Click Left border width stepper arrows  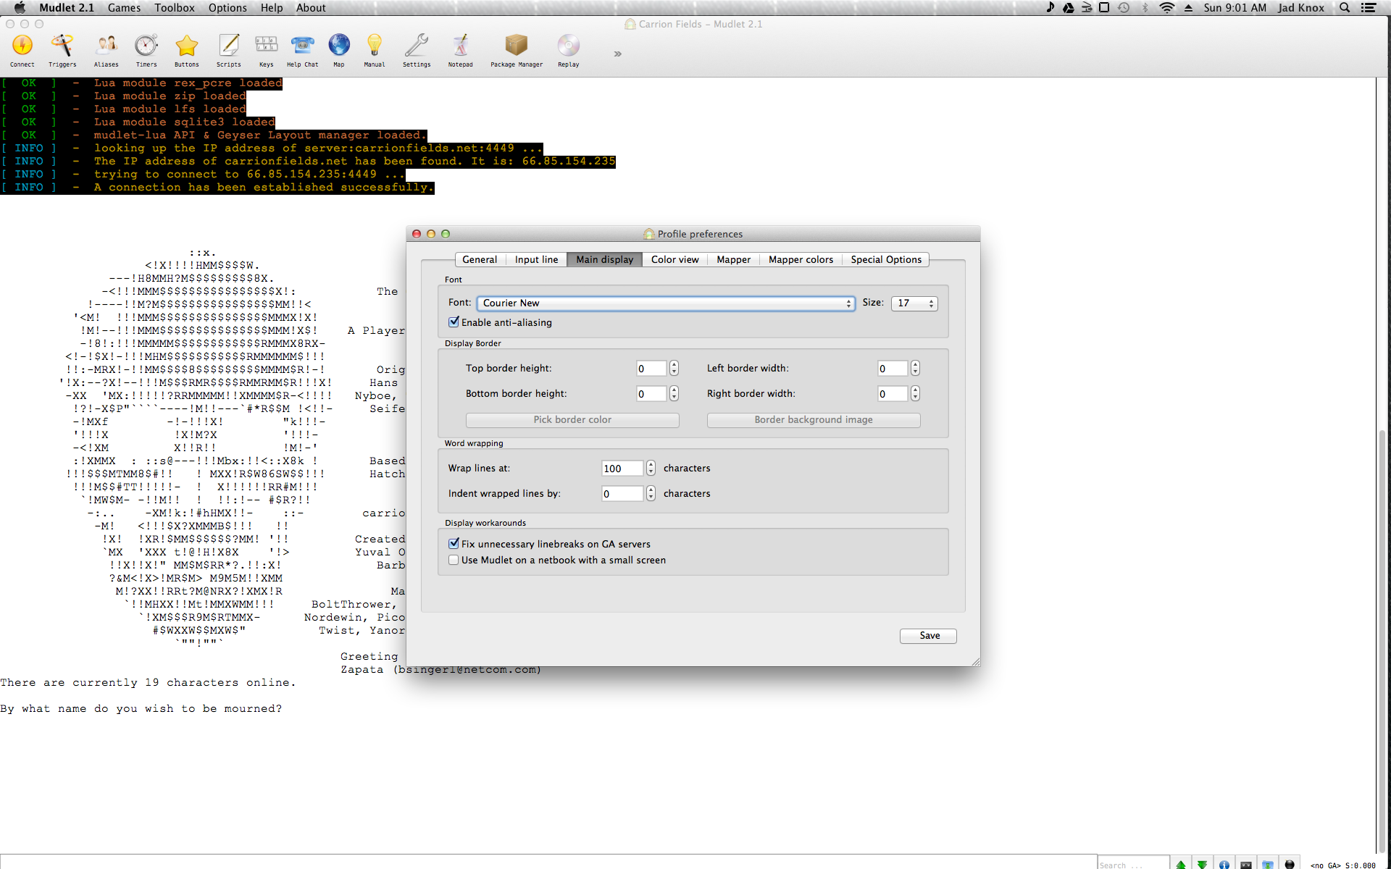click(x=916, y=369)
